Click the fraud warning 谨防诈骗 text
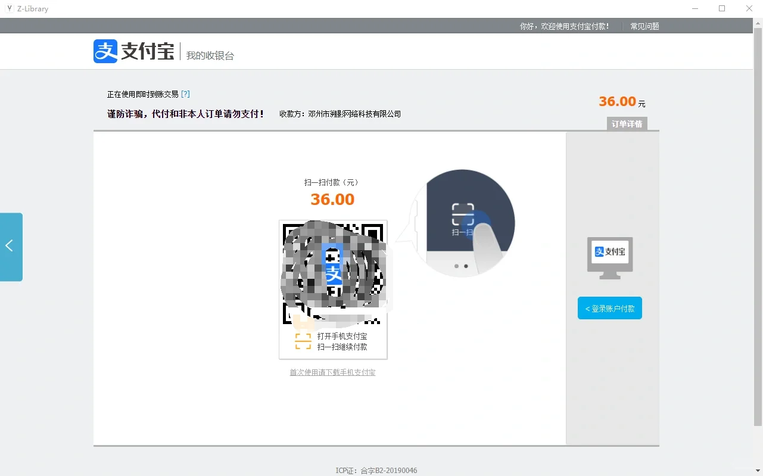The image size is (763, 476). (186, 114)
